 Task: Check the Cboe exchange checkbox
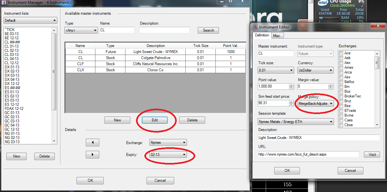[x=341, y=125]
